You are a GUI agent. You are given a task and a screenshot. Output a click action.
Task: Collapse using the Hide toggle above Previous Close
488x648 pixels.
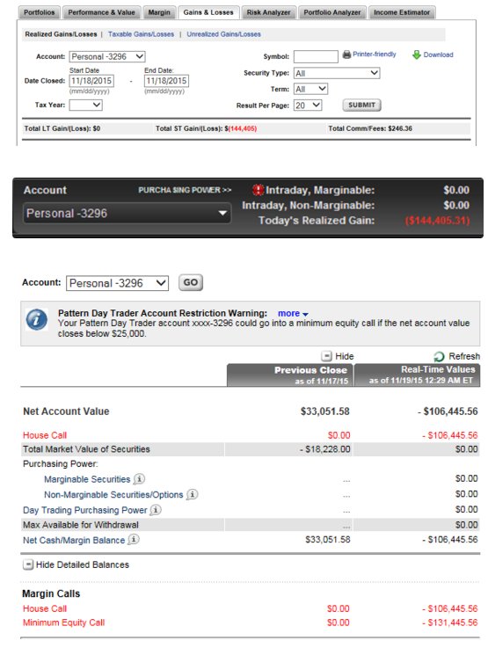[326, 356]
